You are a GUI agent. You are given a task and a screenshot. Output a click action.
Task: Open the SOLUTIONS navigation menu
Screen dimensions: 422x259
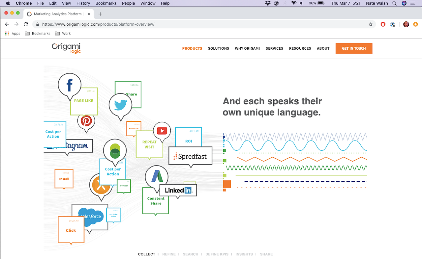[219, 48]
